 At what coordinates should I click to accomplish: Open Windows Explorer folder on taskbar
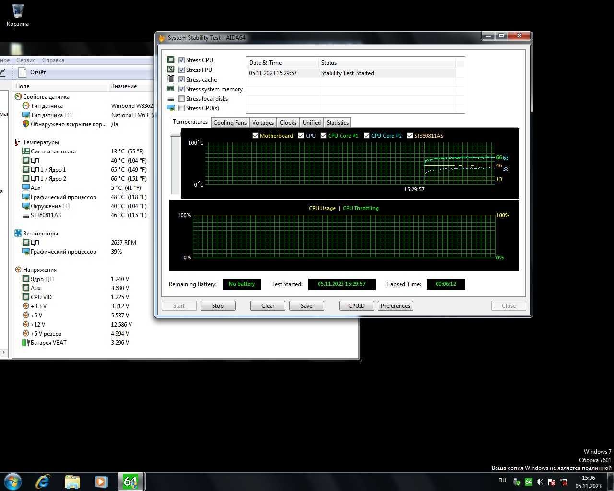72,481
